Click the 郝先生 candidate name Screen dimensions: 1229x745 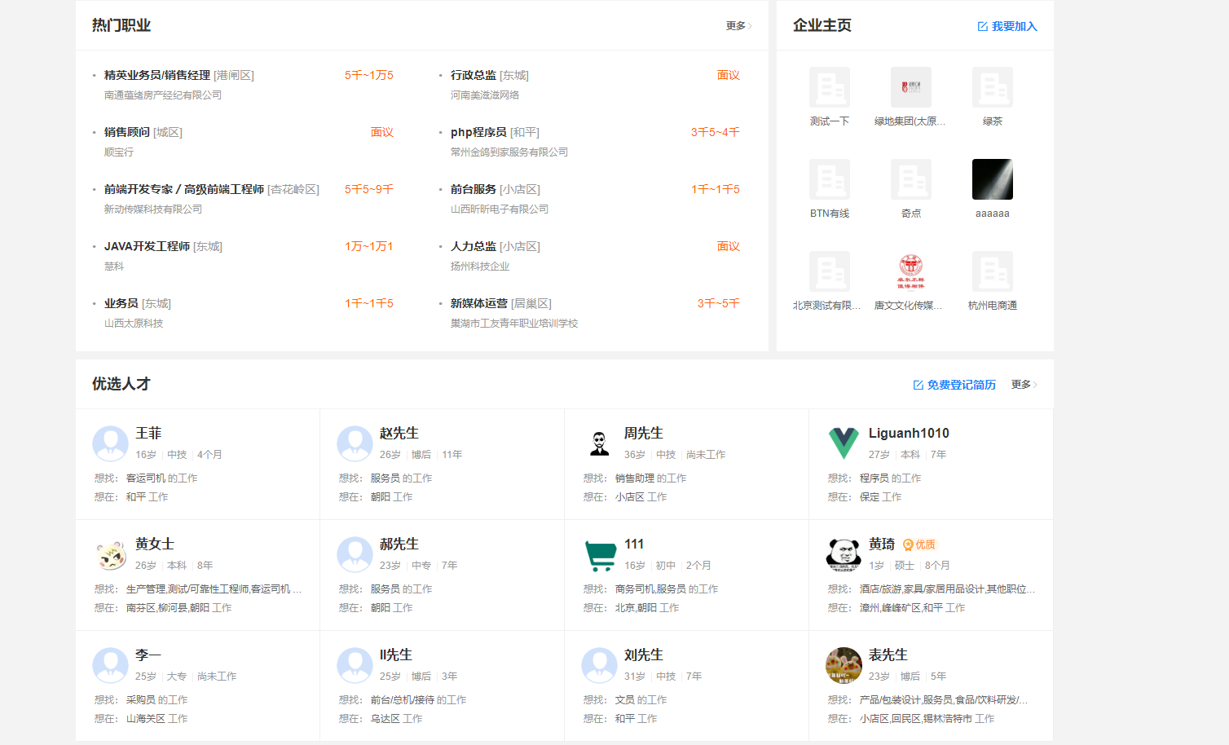[x=399, y=544]
